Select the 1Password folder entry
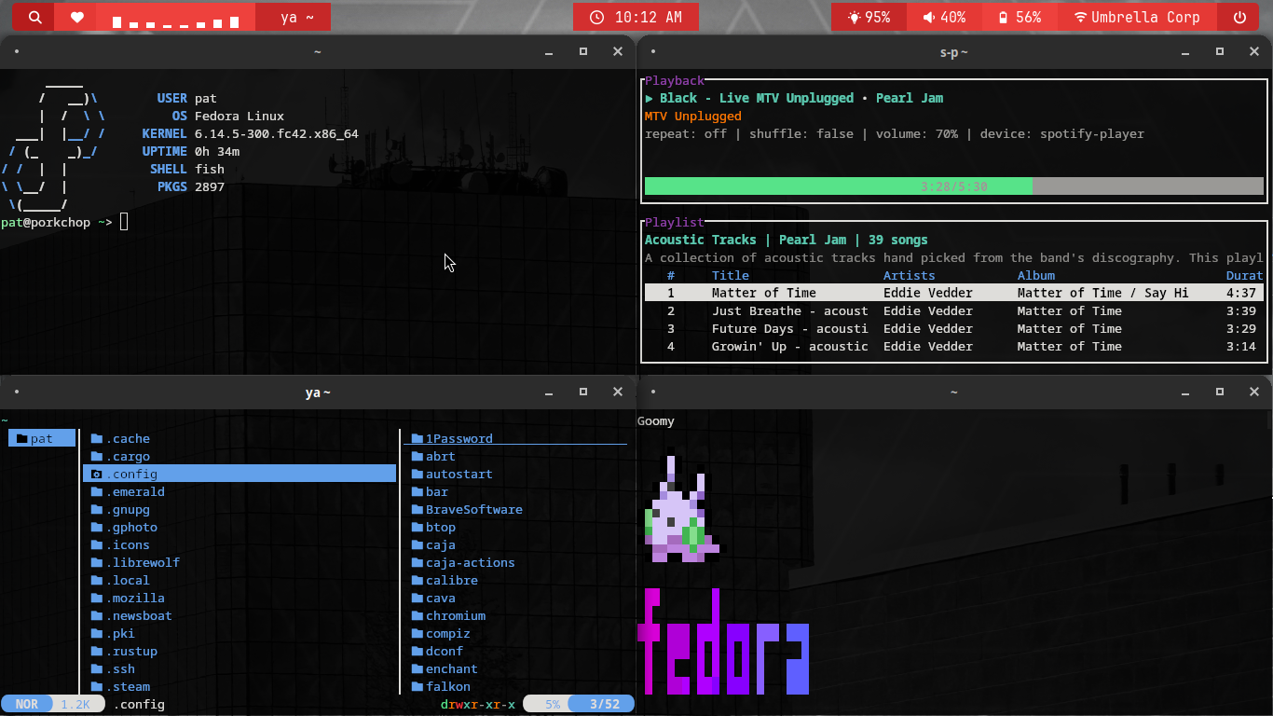Image resolution: width=1273 pixels, height=716 pixels. (459, 438)
